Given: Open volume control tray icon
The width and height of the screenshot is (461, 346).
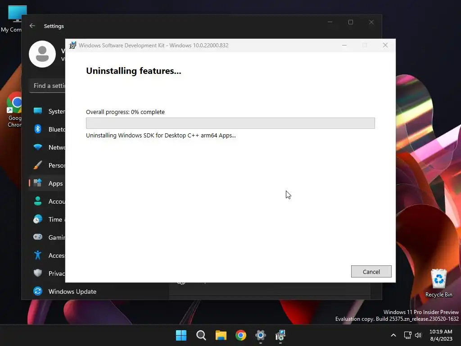Looking at the screenshot, I should click(x=418, y=335).
